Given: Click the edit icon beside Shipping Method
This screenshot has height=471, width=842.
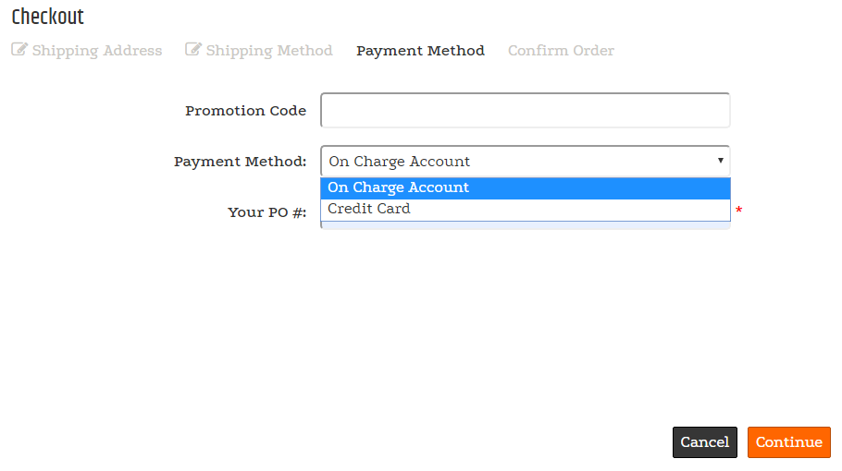Looking at the screenshot, I should [x=192, y=50].
